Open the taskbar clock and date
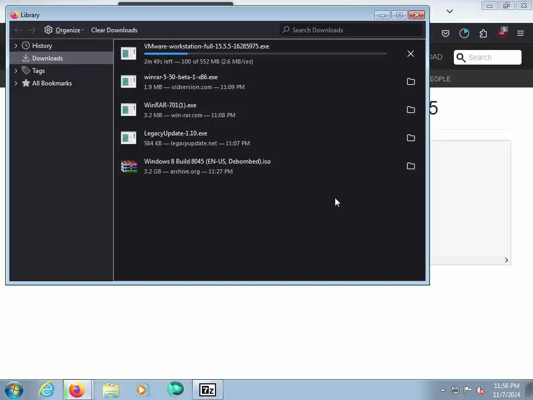Screen dimensions: 533x400 (x=506, y=390)
